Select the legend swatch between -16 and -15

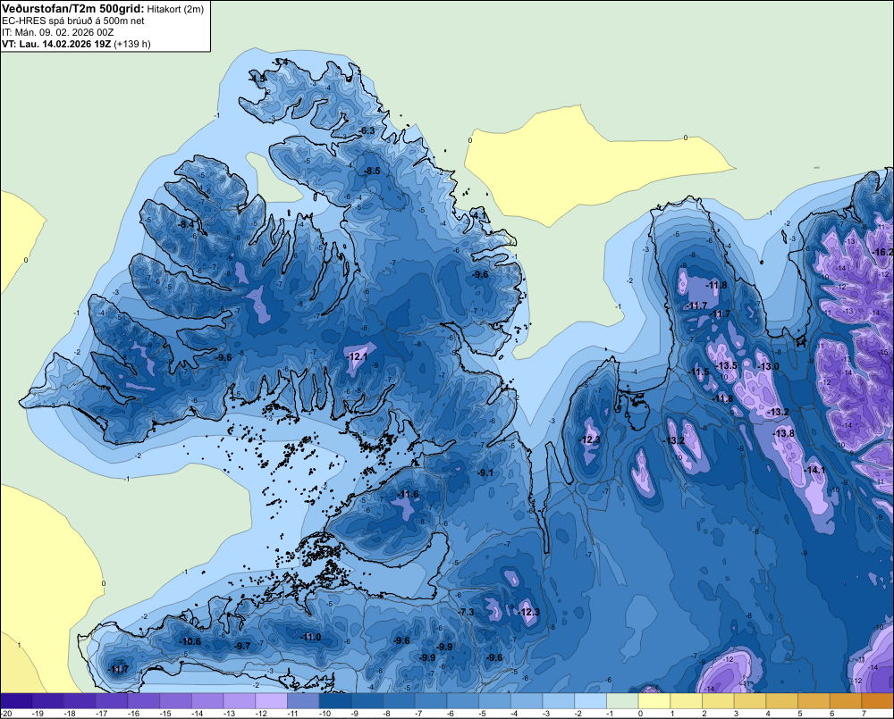144,701
